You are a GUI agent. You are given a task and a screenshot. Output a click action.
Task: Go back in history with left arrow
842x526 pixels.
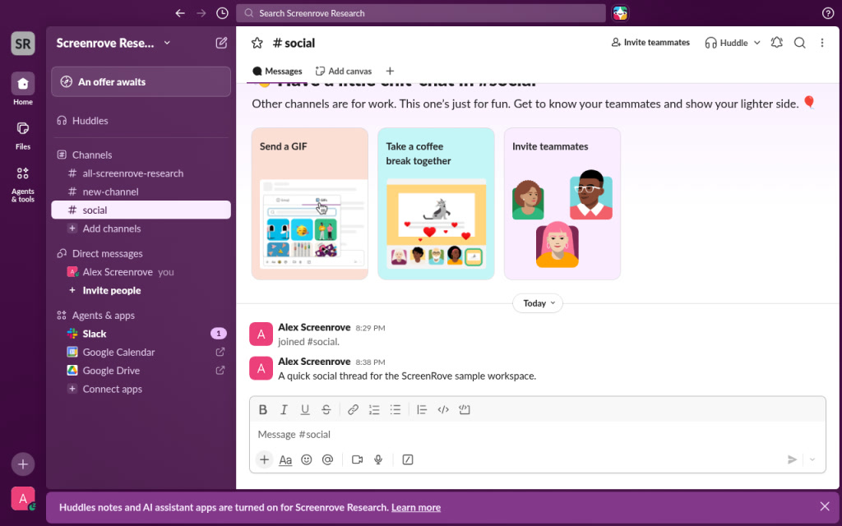pos(180,13)
